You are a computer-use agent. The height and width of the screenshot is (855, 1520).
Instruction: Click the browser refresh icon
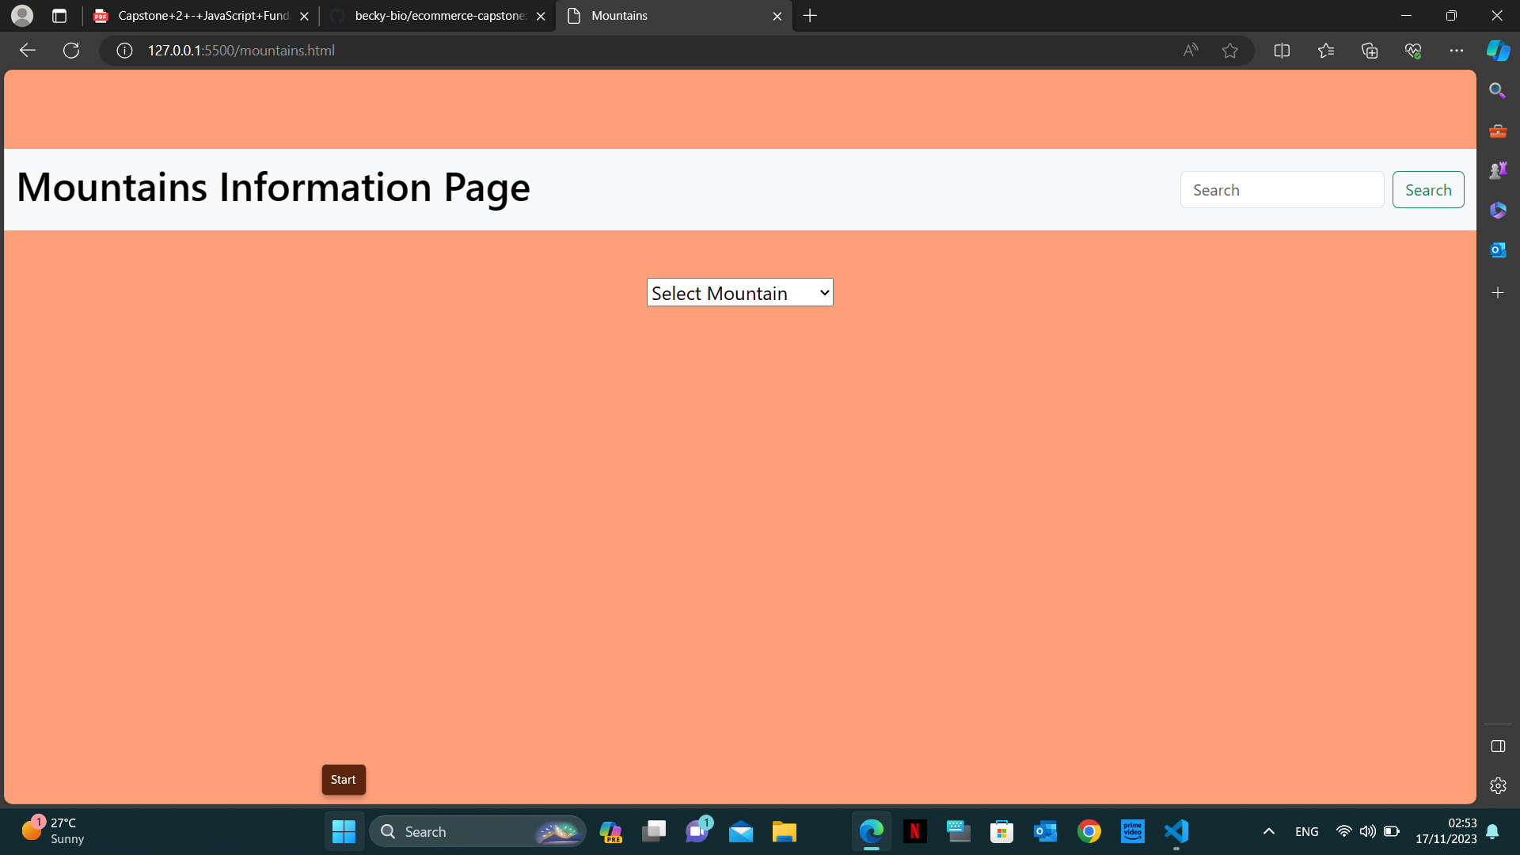71,51
